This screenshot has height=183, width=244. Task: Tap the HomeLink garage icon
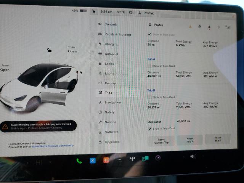[x=200, y=27]
